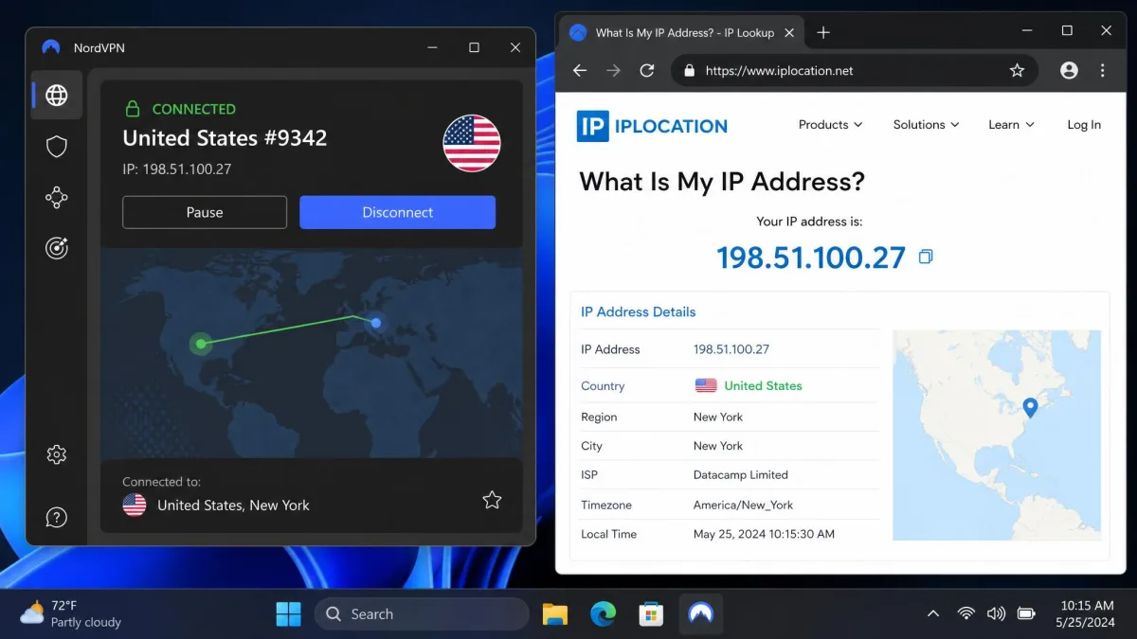Disconnect from the VPN
The width and height of the screenshot is (1137, 639).
pos(398,212)
